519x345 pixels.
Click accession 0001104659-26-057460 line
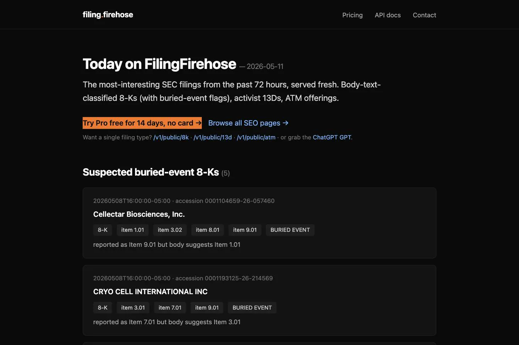184,201
